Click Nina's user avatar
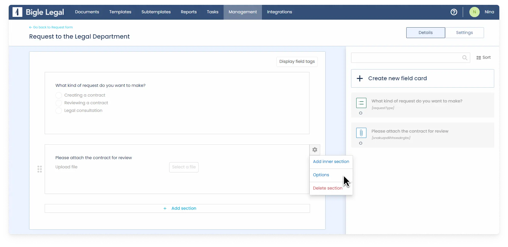Viewport: 508px width, 247px height. 474,12
